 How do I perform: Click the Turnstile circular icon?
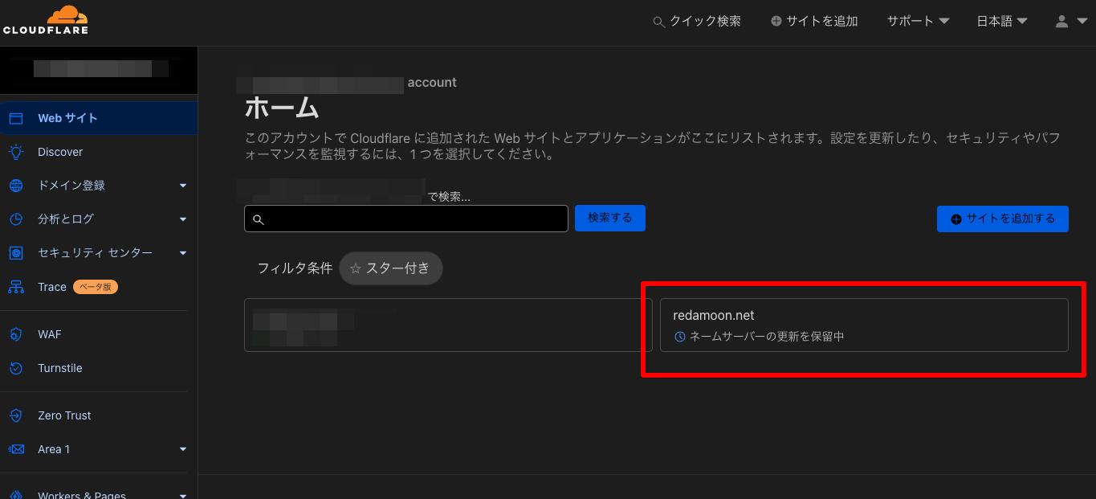(x=16, y=368)
